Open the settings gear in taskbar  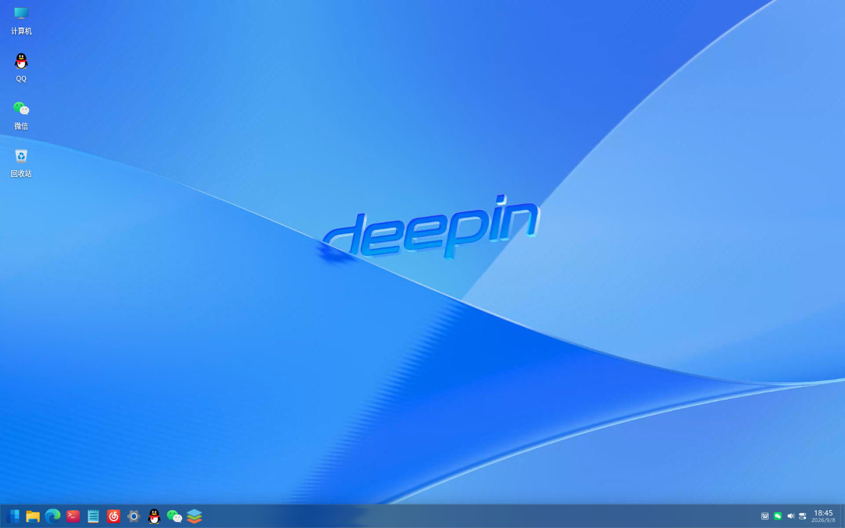[134, 516]
